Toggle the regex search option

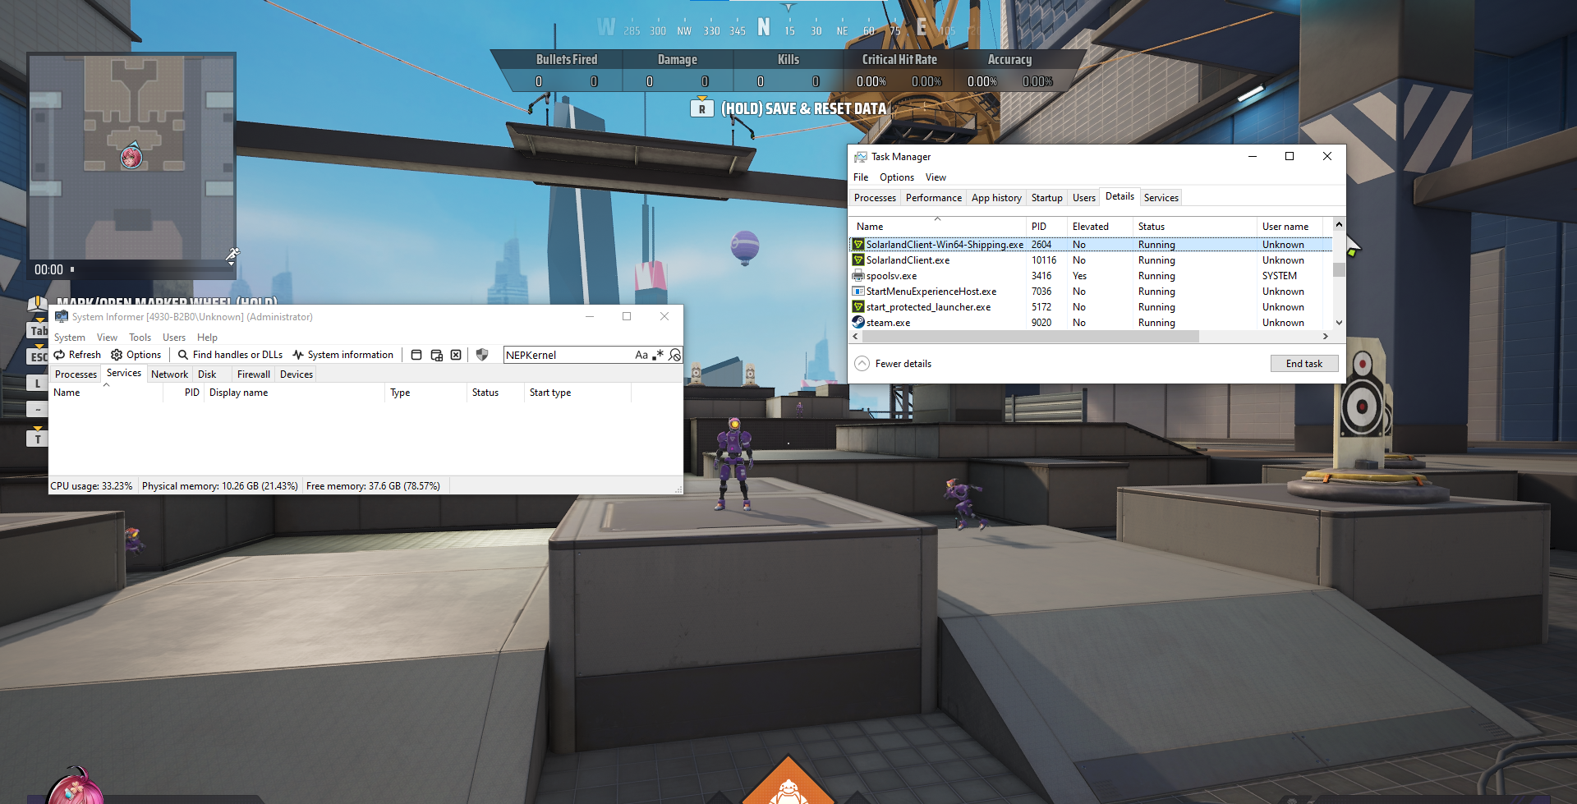tap(658, 355)
